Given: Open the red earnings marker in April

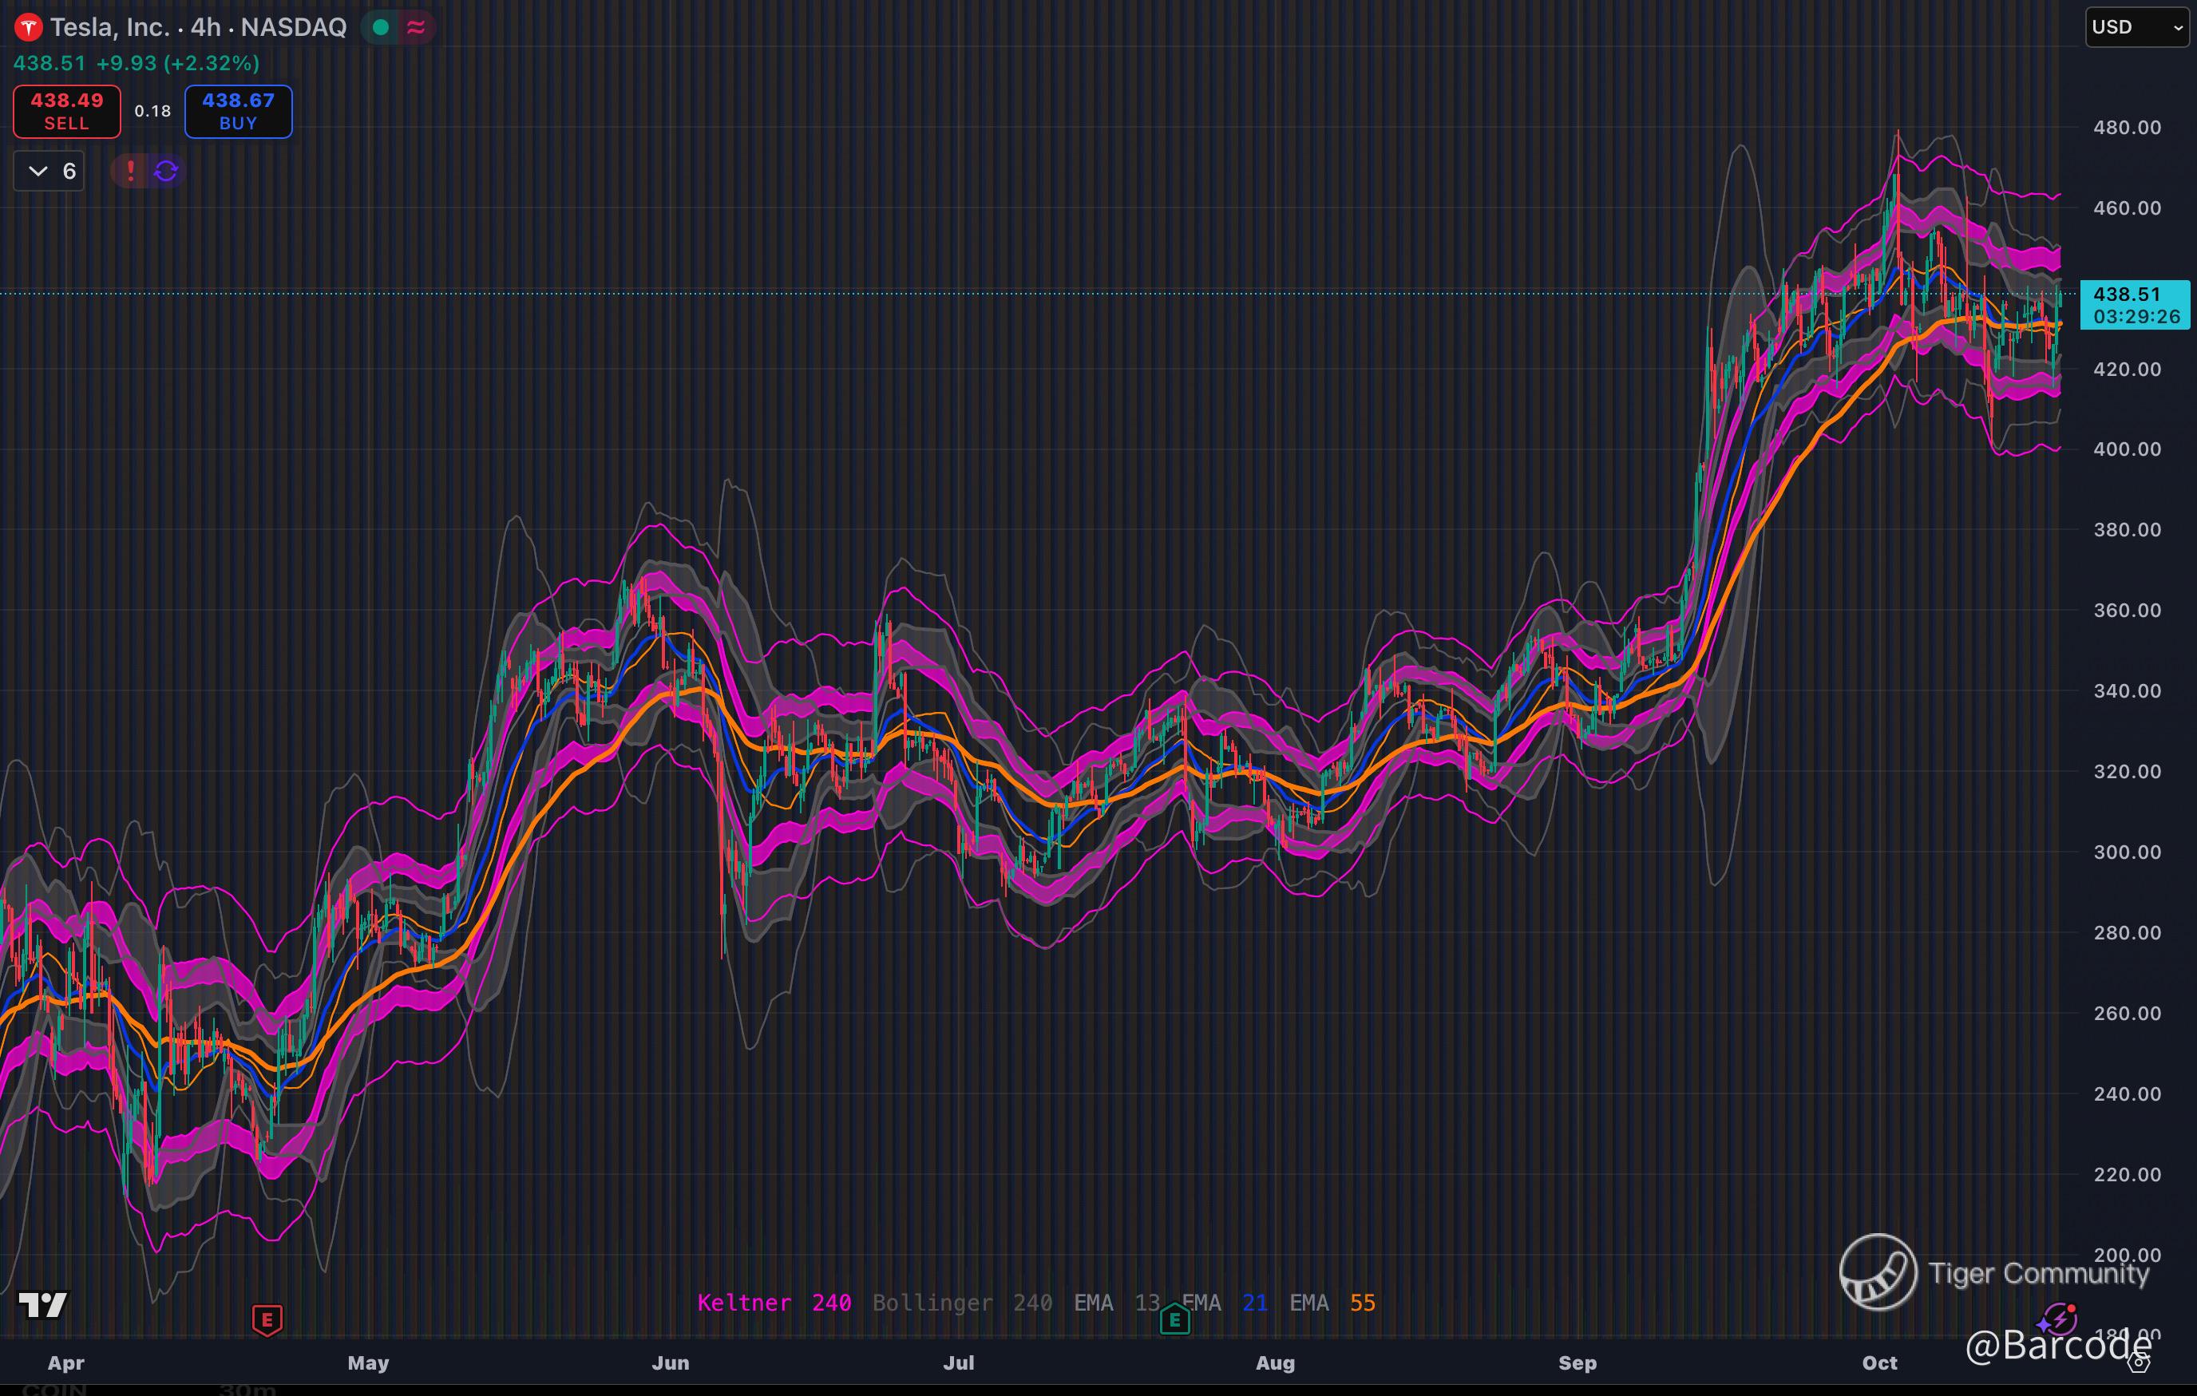Looking at the screenshot, I should 267,1319.
